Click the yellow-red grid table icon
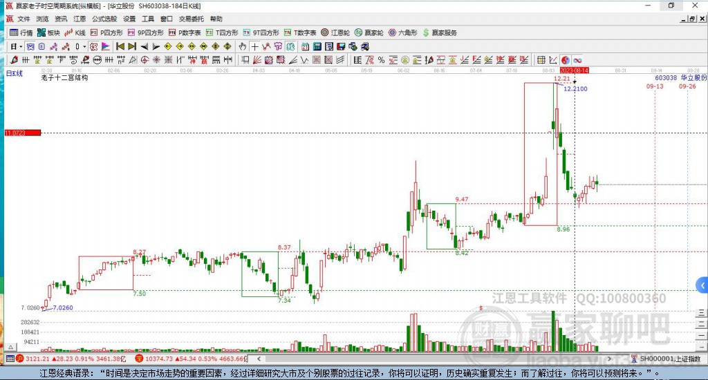 541,60
